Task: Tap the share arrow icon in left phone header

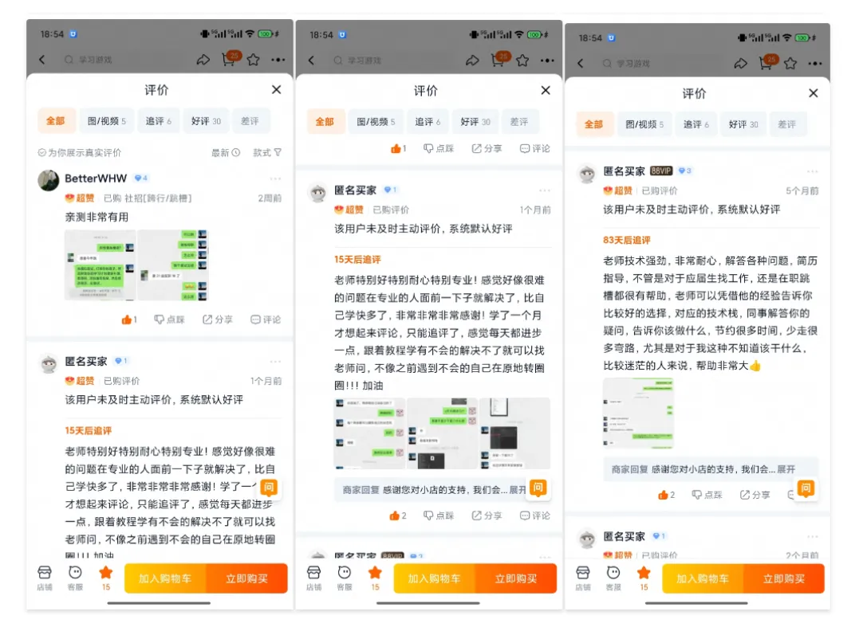Action: [x=203, y=60]
